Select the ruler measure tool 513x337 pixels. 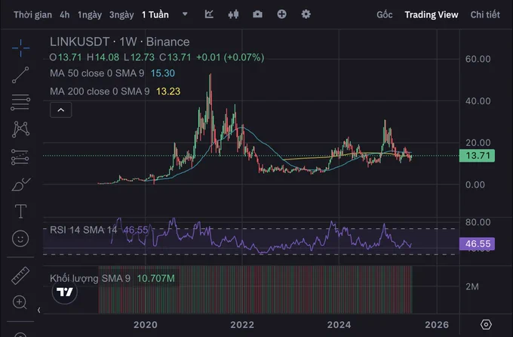20,275
